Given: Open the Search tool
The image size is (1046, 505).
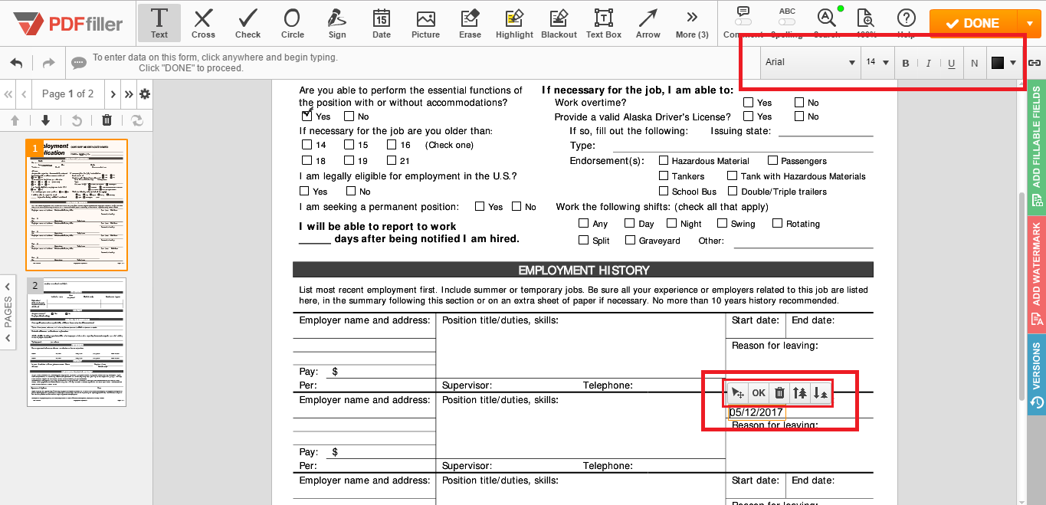Looking at the screenshot, I should [x=826, y=18].
